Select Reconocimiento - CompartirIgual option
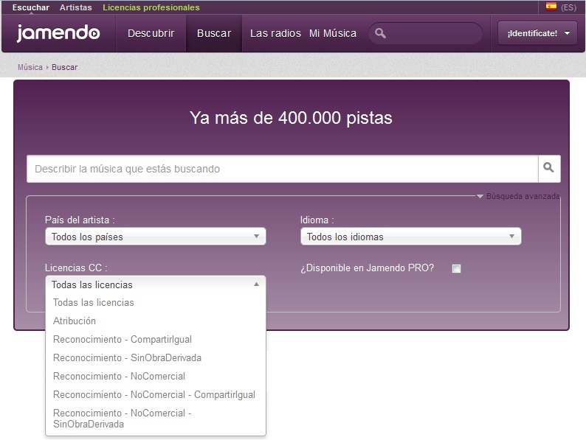This screenshot has width=586, height=440. [156, 339]
